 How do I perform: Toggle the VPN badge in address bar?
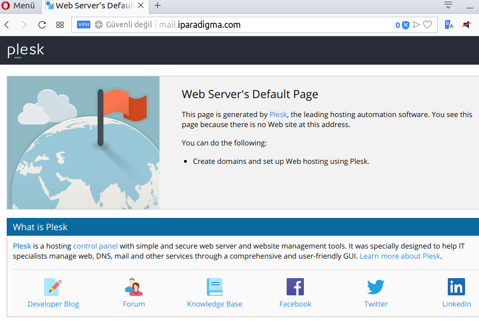pos(84,25)
